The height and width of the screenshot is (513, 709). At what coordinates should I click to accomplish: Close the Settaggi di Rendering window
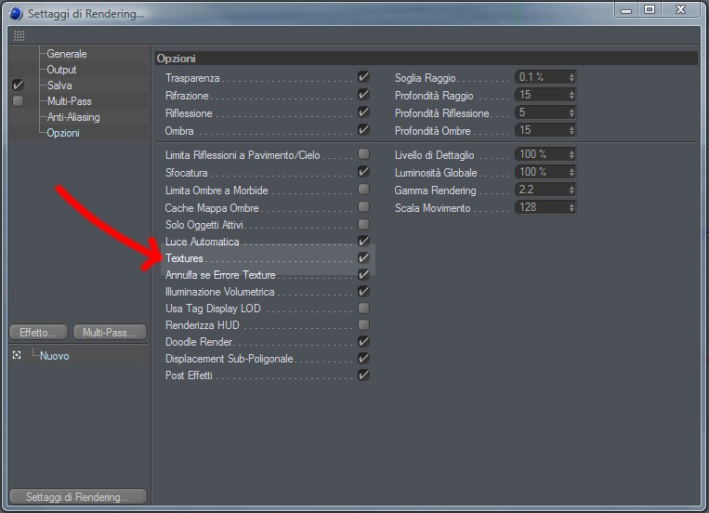680,10
